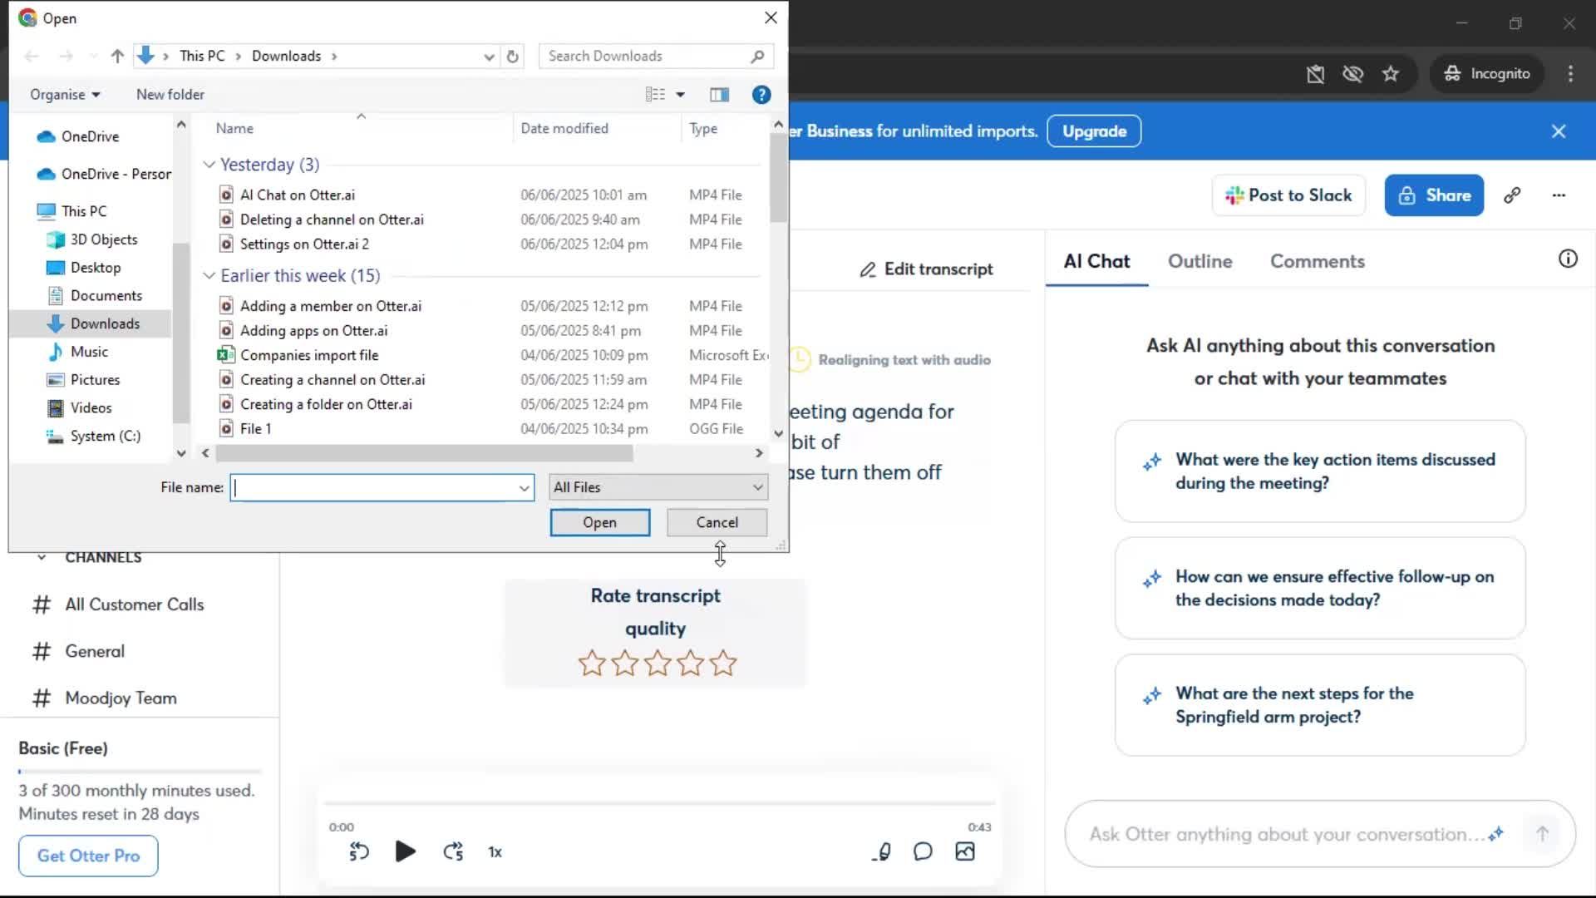Select 3D Objects in navigation tree
The height and width of the screenshot is (898, 1596).
click(x=103, y=239)
